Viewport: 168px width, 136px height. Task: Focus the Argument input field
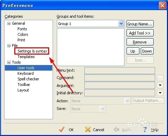click(x=120, y=85)
